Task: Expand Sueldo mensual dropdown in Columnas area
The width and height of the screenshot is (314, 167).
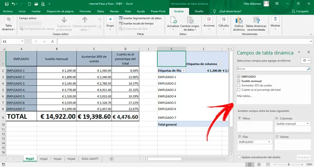Action: [x=307, y=123]
